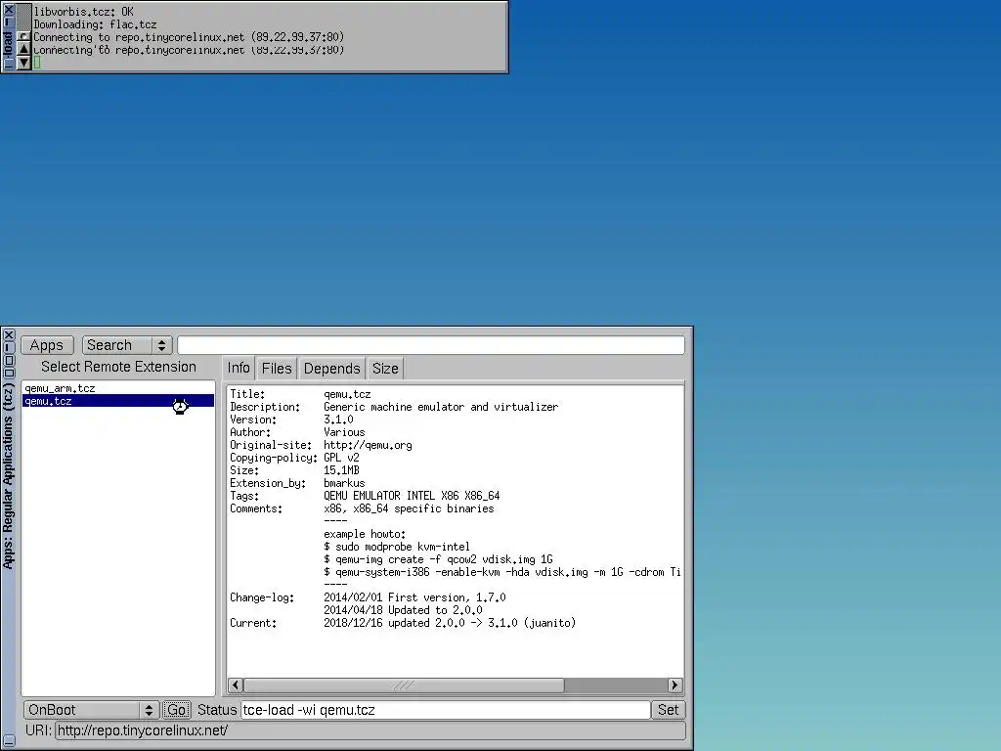Click the http://qemu.org original-site text
This screenshot has width=1001, height=751.
[368, 445]
